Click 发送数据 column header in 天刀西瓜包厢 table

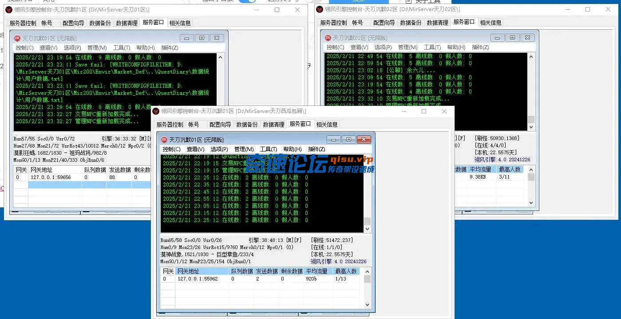coord(266,271)
